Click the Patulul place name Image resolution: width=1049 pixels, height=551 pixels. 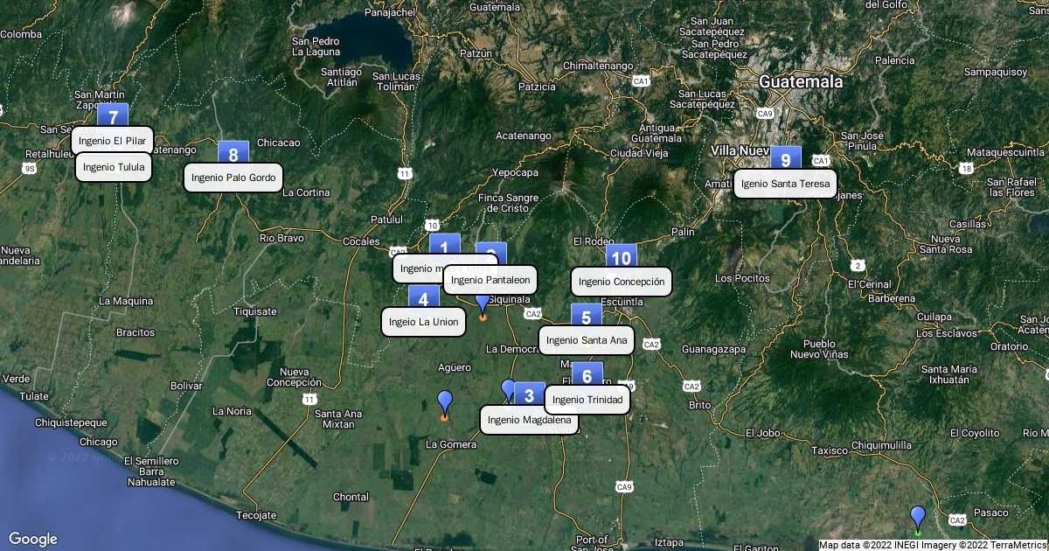click(387, 220)
